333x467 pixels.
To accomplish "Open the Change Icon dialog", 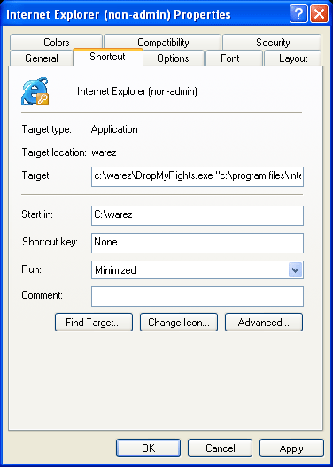I will point(179,322).
